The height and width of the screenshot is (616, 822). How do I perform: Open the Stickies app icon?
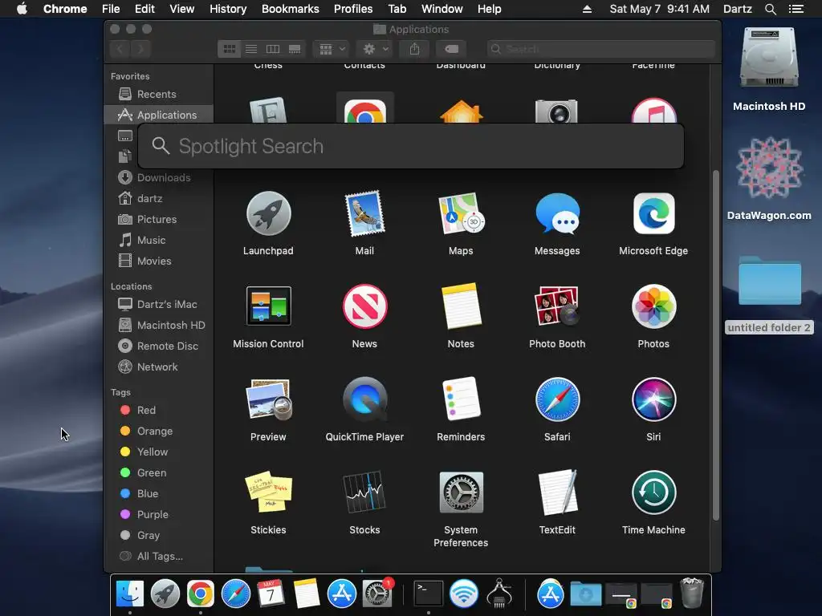pos(268,492)
